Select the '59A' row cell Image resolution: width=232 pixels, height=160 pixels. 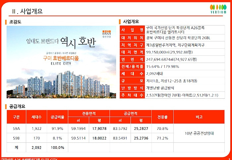(16, 129)
